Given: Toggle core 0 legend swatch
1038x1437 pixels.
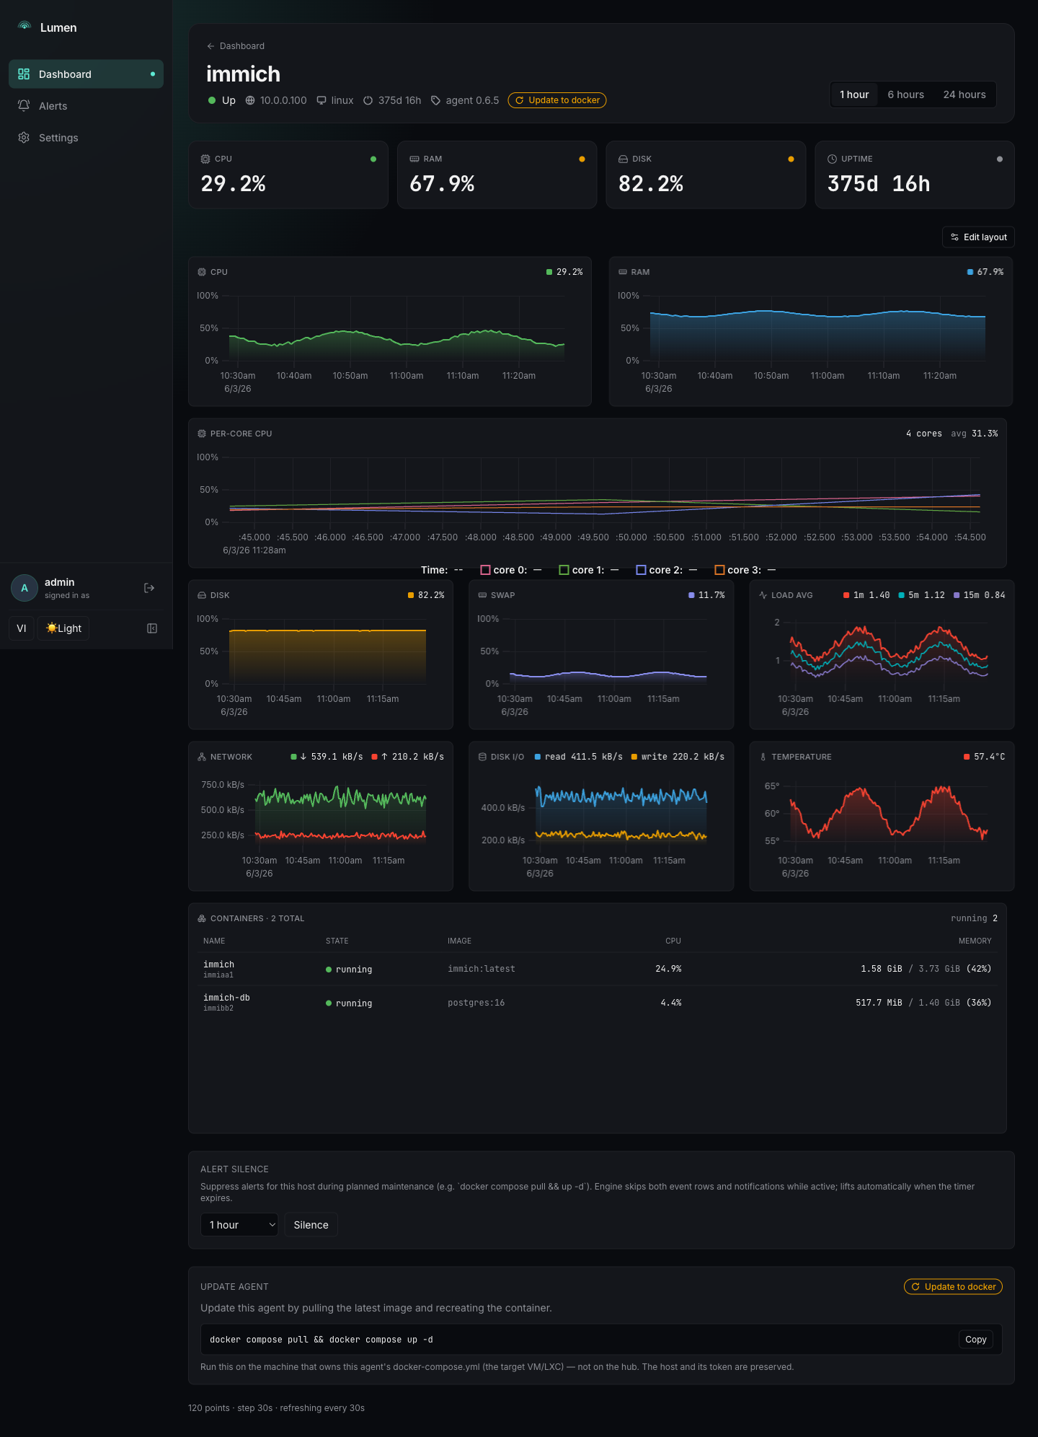Looking at the screenshot, I should [485, 570].
